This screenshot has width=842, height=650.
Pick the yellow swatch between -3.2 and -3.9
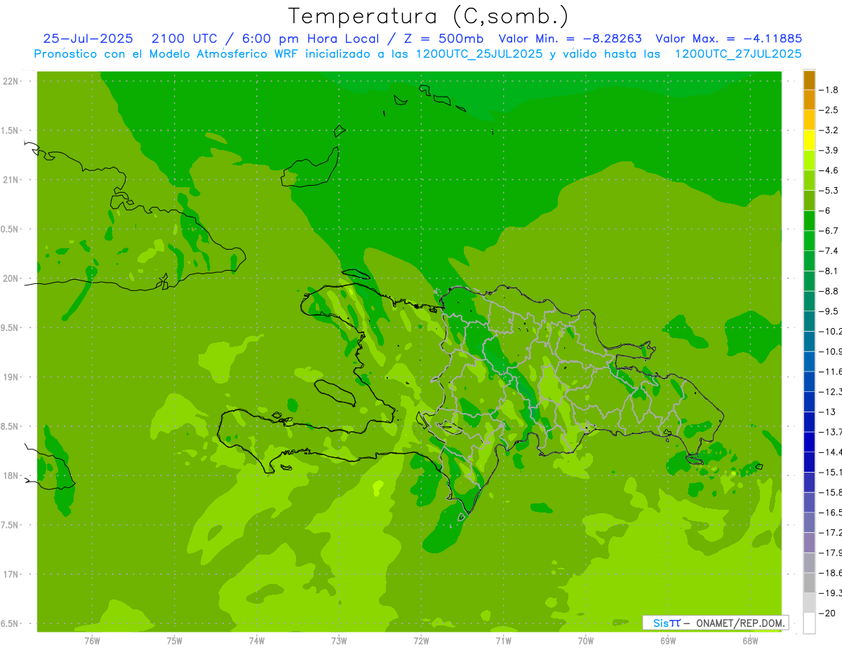809,140
